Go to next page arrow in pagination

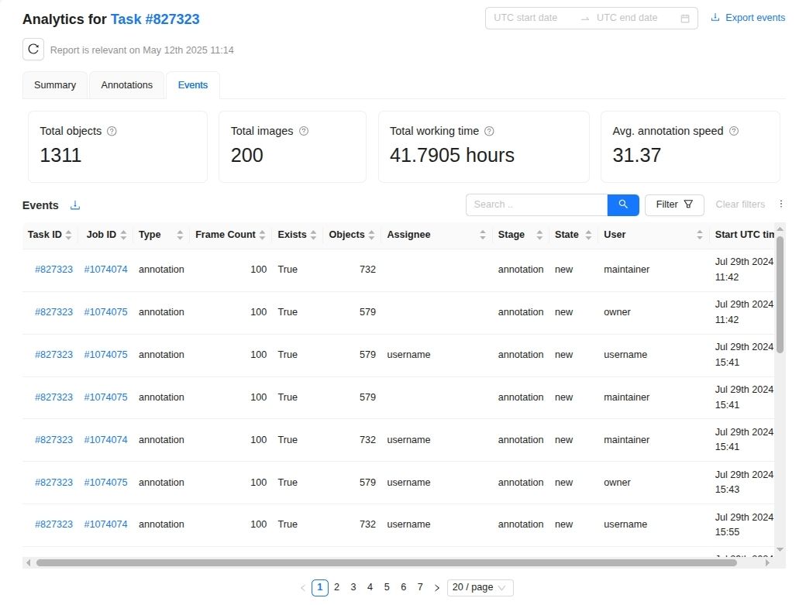click(x=437, y=588)
